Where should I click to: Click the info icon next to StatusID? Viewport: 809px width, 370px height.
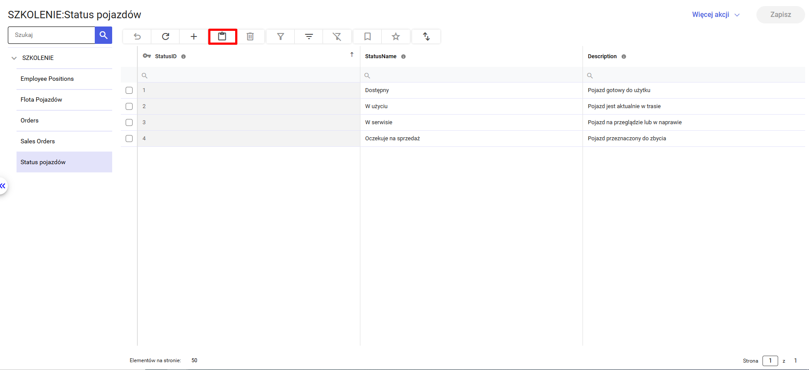pos(183,56)
